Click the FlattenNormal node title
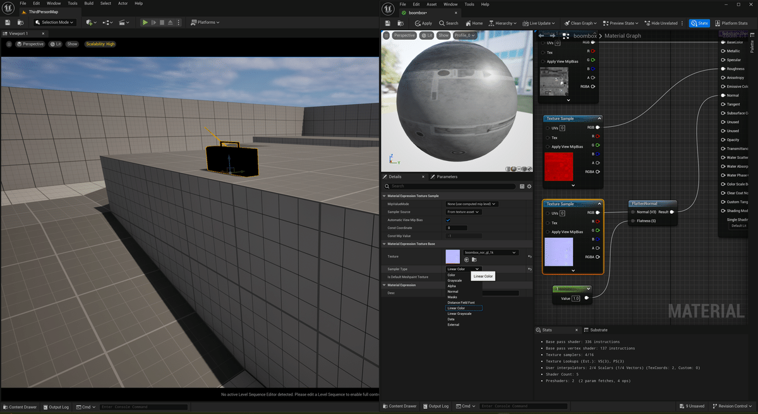 [x=644, y=204]
